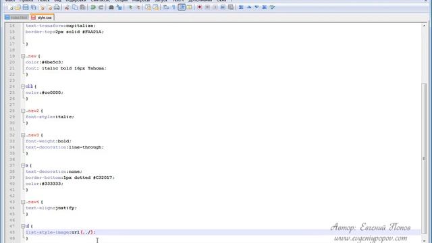Image resolution: width=432 pixels, height=243 pixels.
Task: Click in line "font-style:italic;"
Action: point(50,117)
